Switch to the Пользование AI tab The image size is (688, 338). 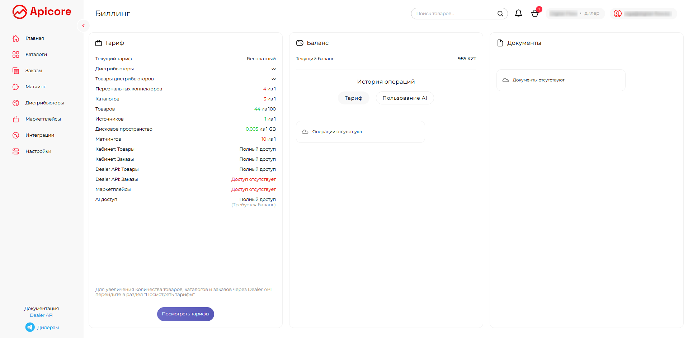click(405, 98)
